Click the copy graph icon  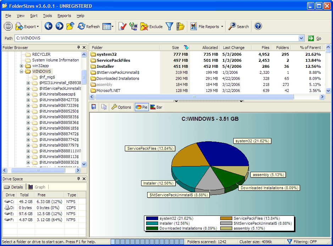104,107
